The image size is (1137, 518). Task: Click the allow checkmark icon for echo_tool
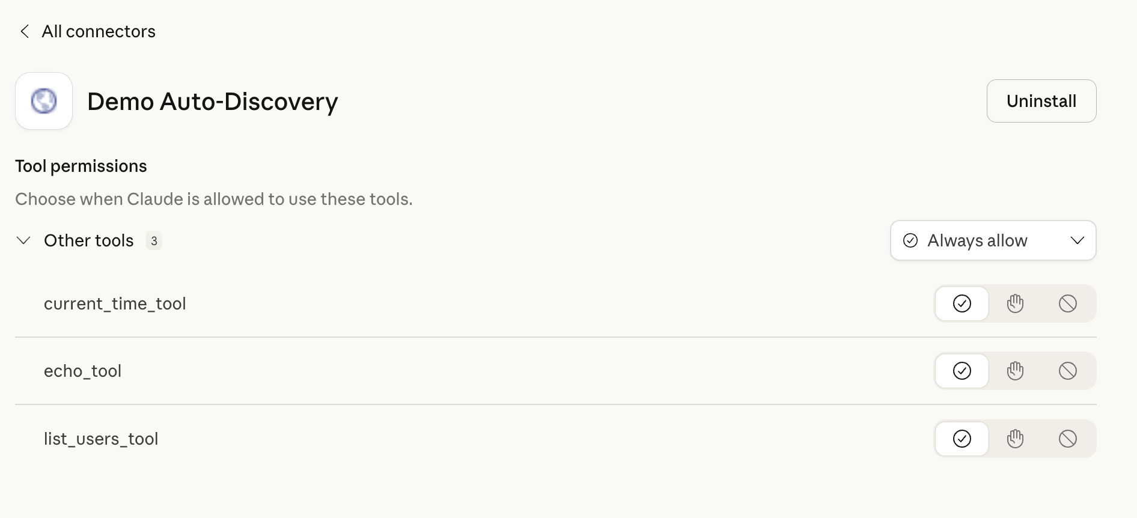pyautogui.click(x=962, y=371)
